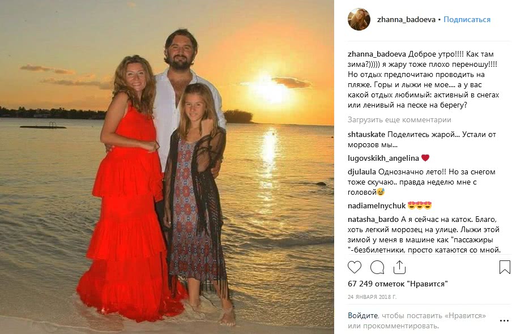Open the lugovskikh_angelina commenter profile

coord(382,158)
